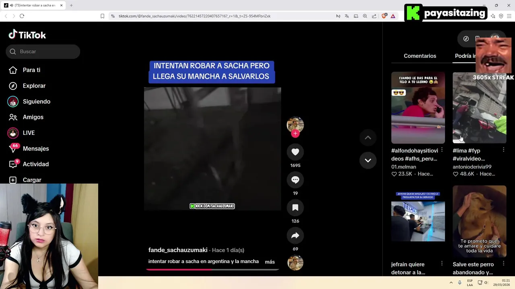Like the video with heart icon

click(x=295, y=152)
